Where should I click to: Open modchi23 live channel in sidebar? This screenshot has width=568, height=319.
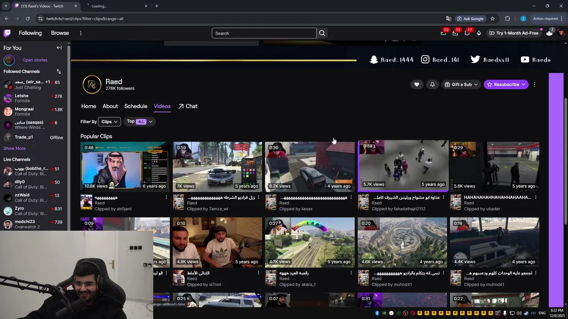point(33,224)
